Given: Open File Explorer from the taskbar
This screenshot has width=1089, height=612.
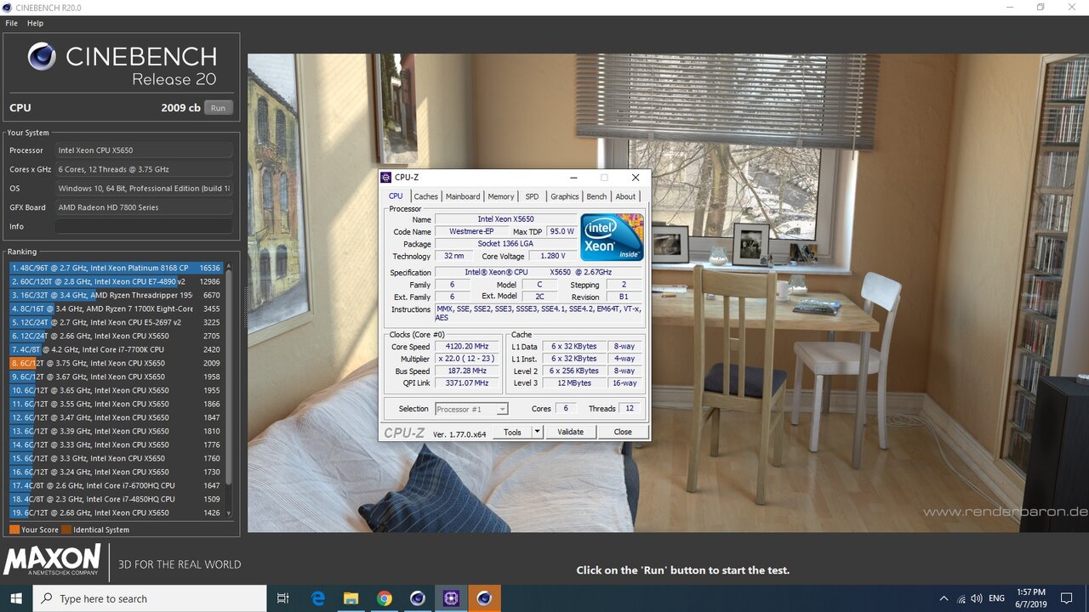Looking at the screenshot, I should (351, 598).
